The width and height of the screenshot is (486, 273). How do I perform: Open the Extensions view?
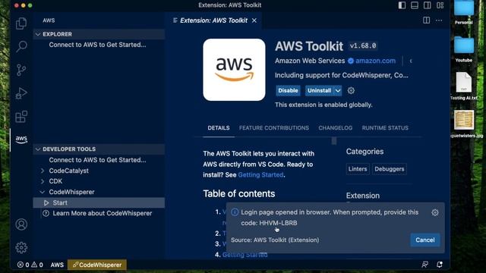(21, 117)
